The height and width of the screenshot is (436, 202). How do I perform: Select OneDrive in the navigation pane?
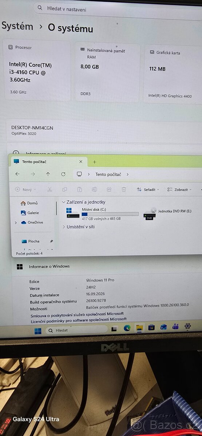[32, 222]
